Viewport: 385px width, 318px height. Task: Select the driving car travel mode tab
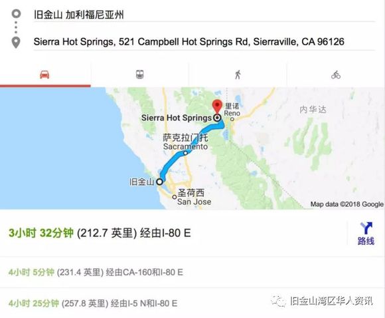click(45, 75)
